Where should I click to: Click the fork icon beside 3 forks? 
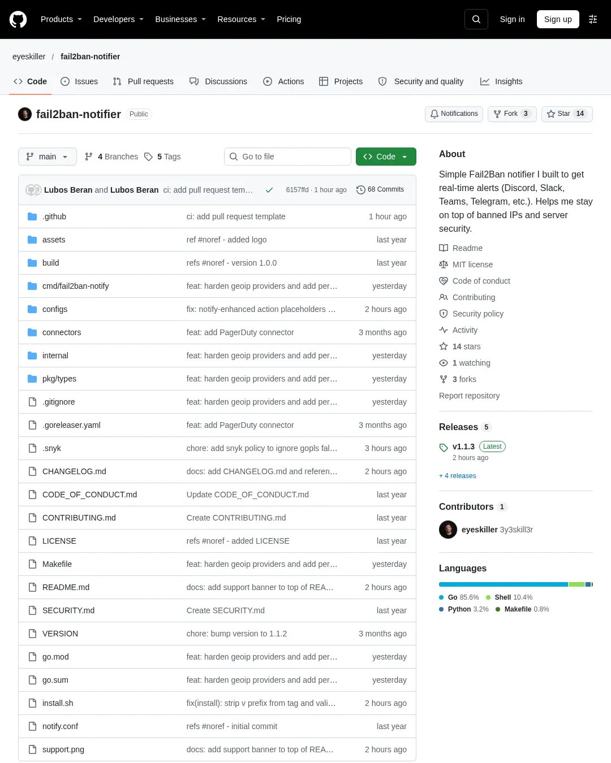pos(444,379)
